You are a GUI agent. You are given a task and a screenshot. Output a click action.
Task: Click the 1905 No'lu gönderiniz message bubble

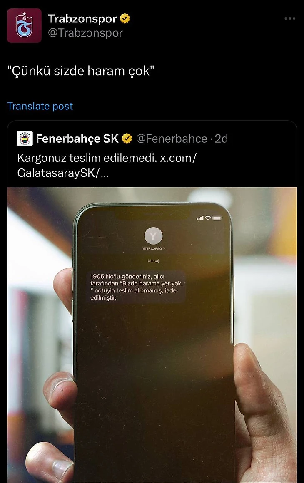(x=137, y=287)
